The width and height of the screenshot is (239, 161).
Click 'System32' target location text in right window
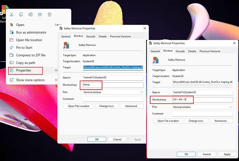coord(178,76)
